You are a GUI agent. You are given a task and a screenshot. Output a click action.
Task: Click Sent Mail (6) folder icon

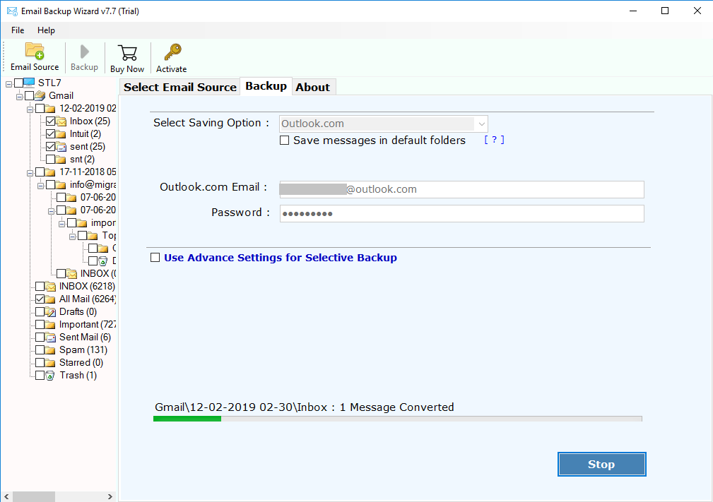50,337
